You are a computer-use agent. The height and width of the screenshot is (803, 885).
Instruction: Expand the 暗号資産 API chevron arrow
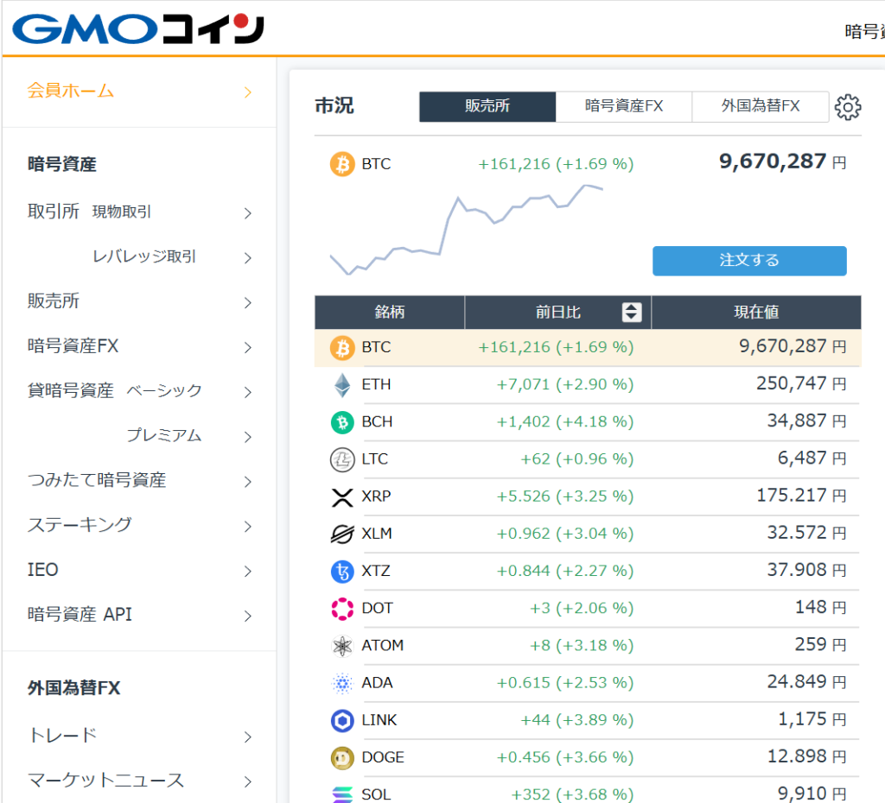pyautogui.click(x=248, y=616)
